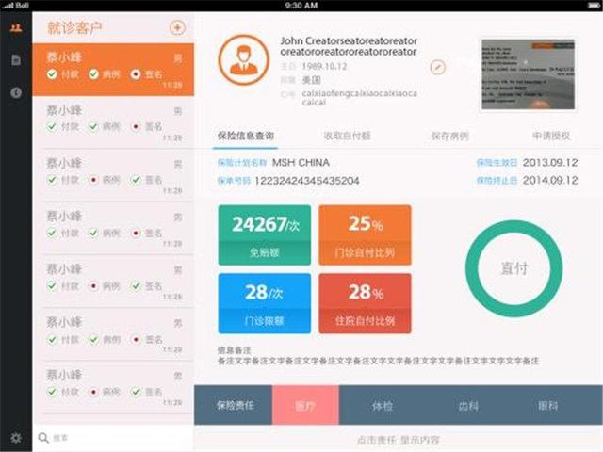Open settings gear at sidebar bottom
This screenshot has height=452, width=603.
coord(15,437)
